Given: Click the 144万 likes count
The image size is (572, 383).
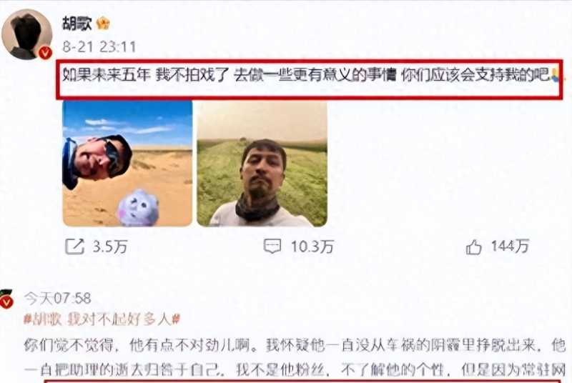Looking at the screenshot, I should (x=510, y=247).
